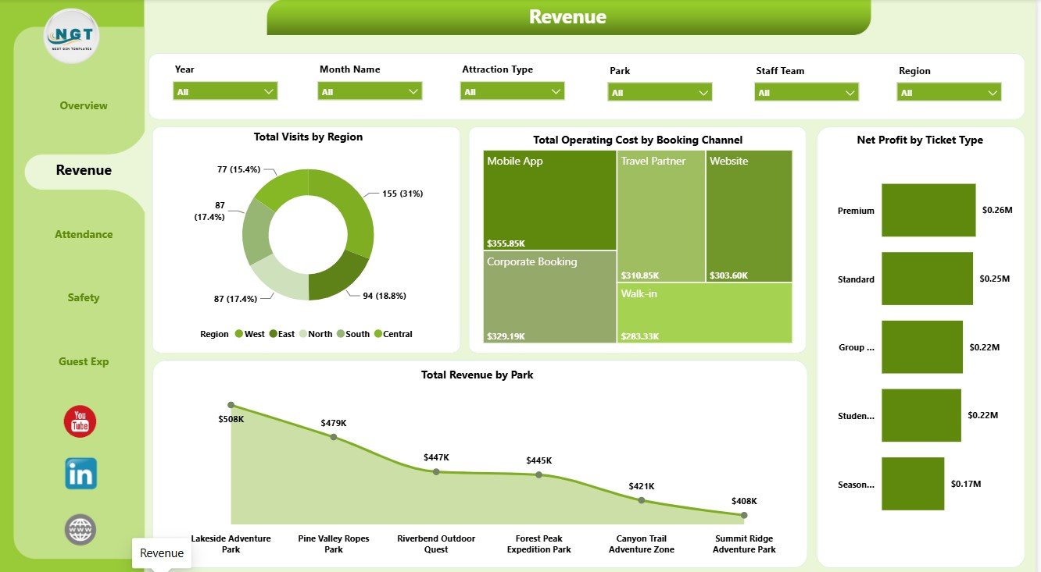Go to the Overview page
The image size is (1041, 572).
click(x=84, y=105)
